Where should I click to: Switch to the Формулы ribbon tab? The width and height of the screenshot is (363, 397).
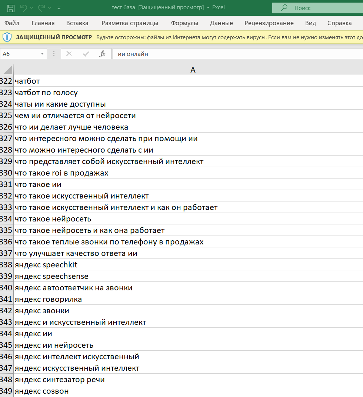(x=184, y=23)
